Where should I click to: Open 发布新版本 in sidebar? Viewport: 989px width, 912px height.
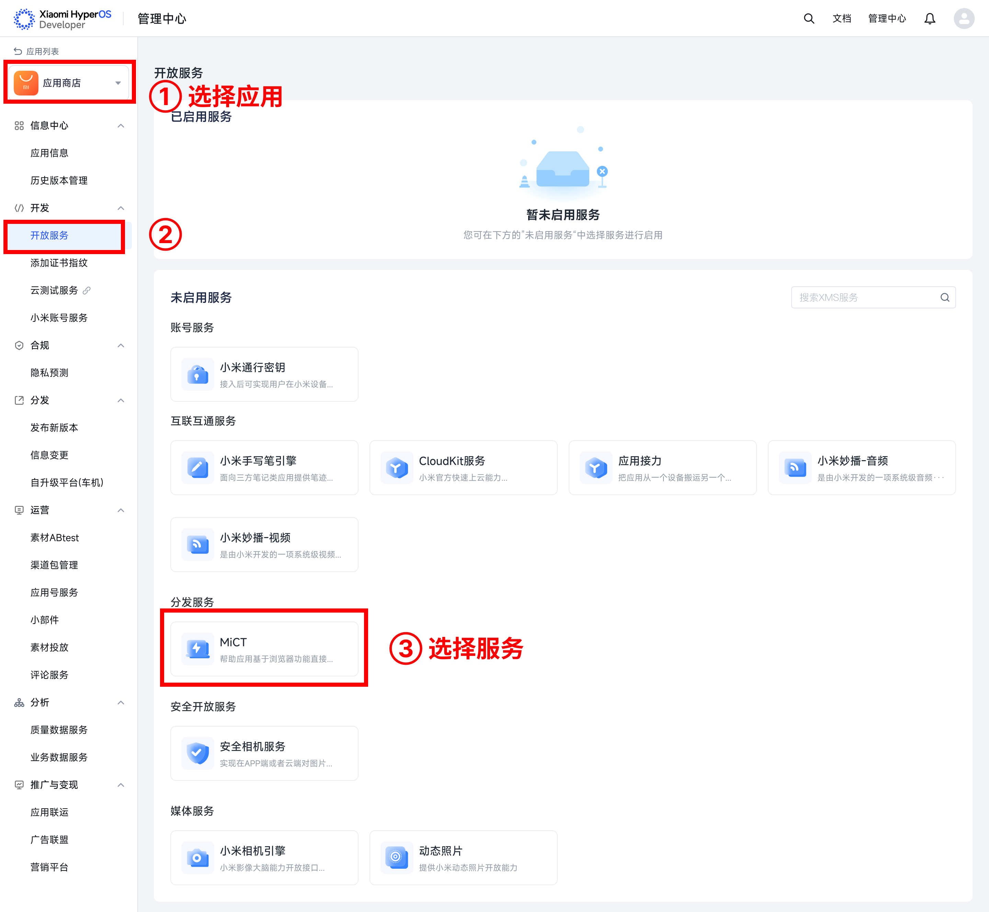(x=54, y=428)
